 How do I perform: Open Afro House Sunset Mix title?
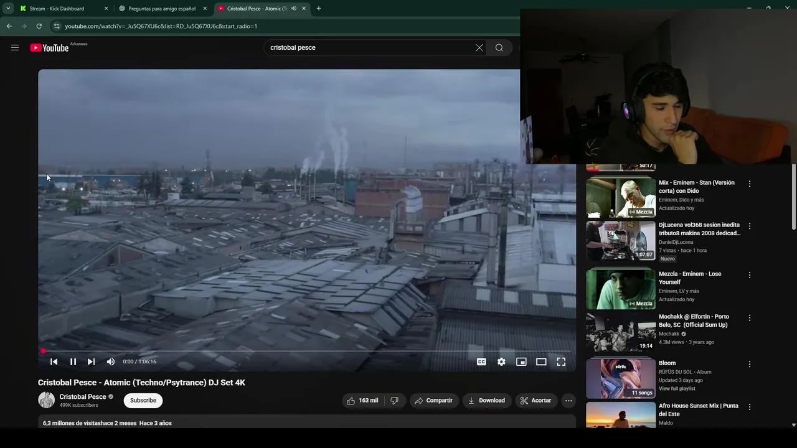point(699,410)
